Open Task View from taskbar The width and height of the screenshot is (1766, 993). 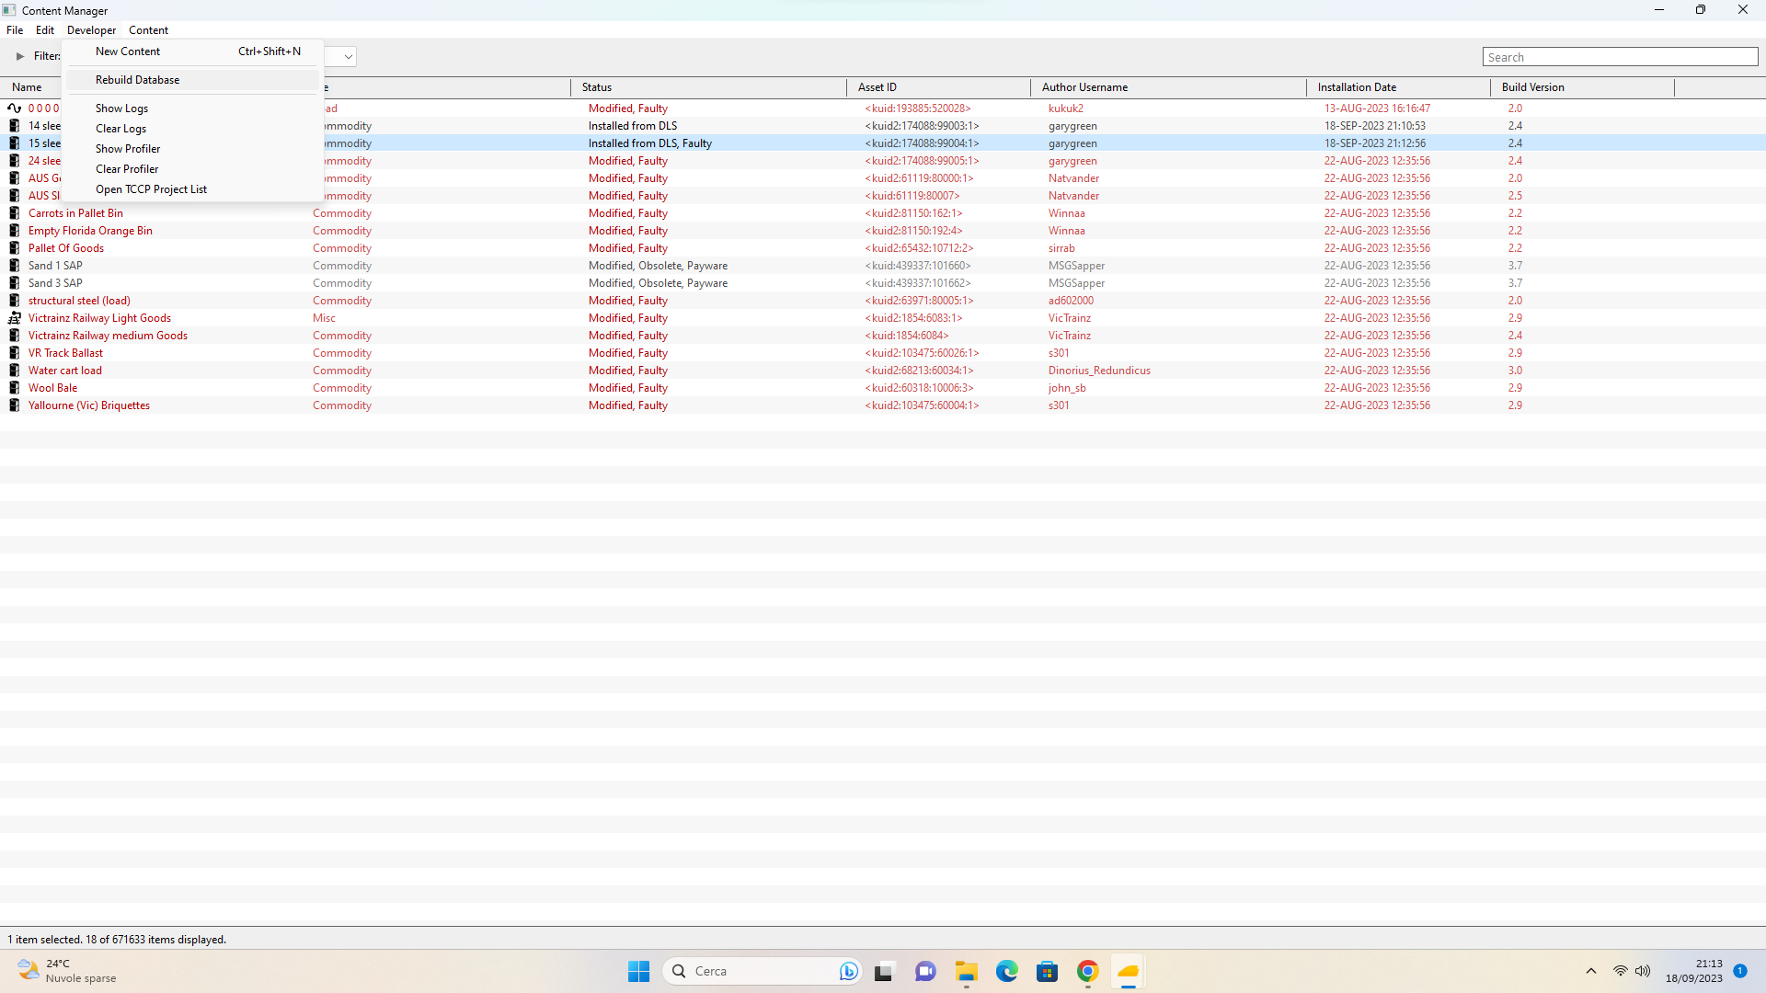884,971
